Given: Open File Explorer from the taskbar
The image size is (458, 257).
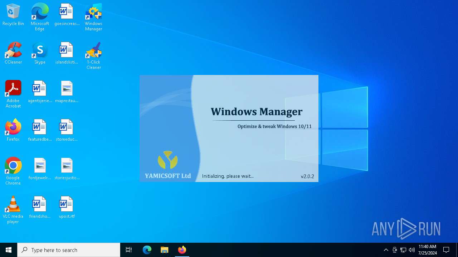Looking at the screenshot, I should tap(164, 250).
